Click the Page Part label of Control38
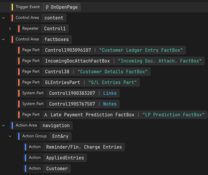Screen dimensions: 208x175 (x=31, y=72)
